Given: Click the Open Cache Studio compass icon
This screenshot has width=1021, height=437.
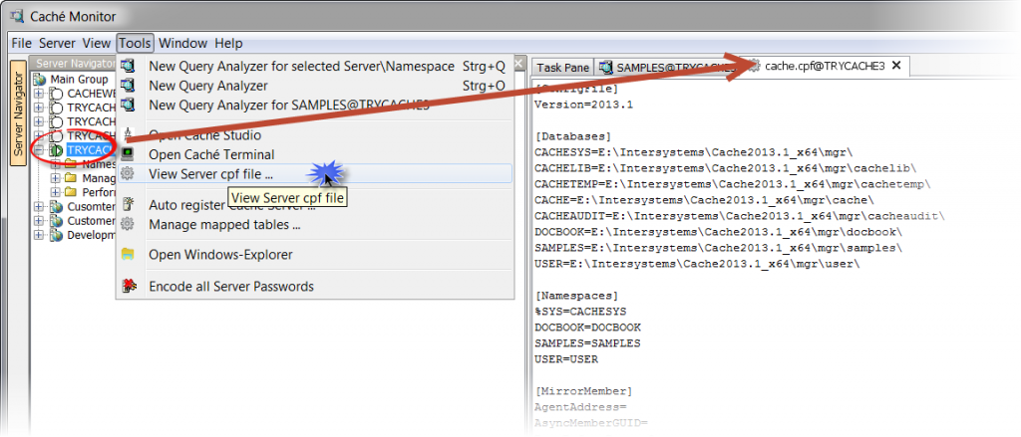Looking at the screenshot, I should (129, 135).
